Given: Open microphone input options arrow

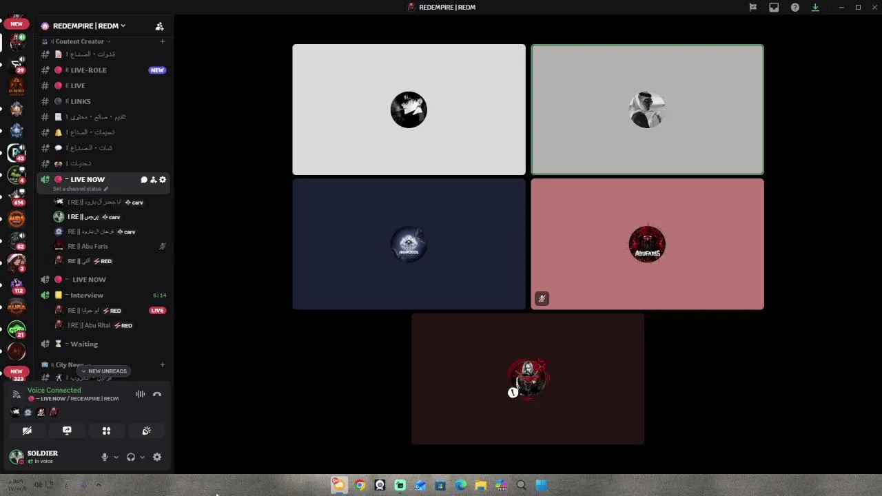Looking at the screenshot, I should pos(116,457).
